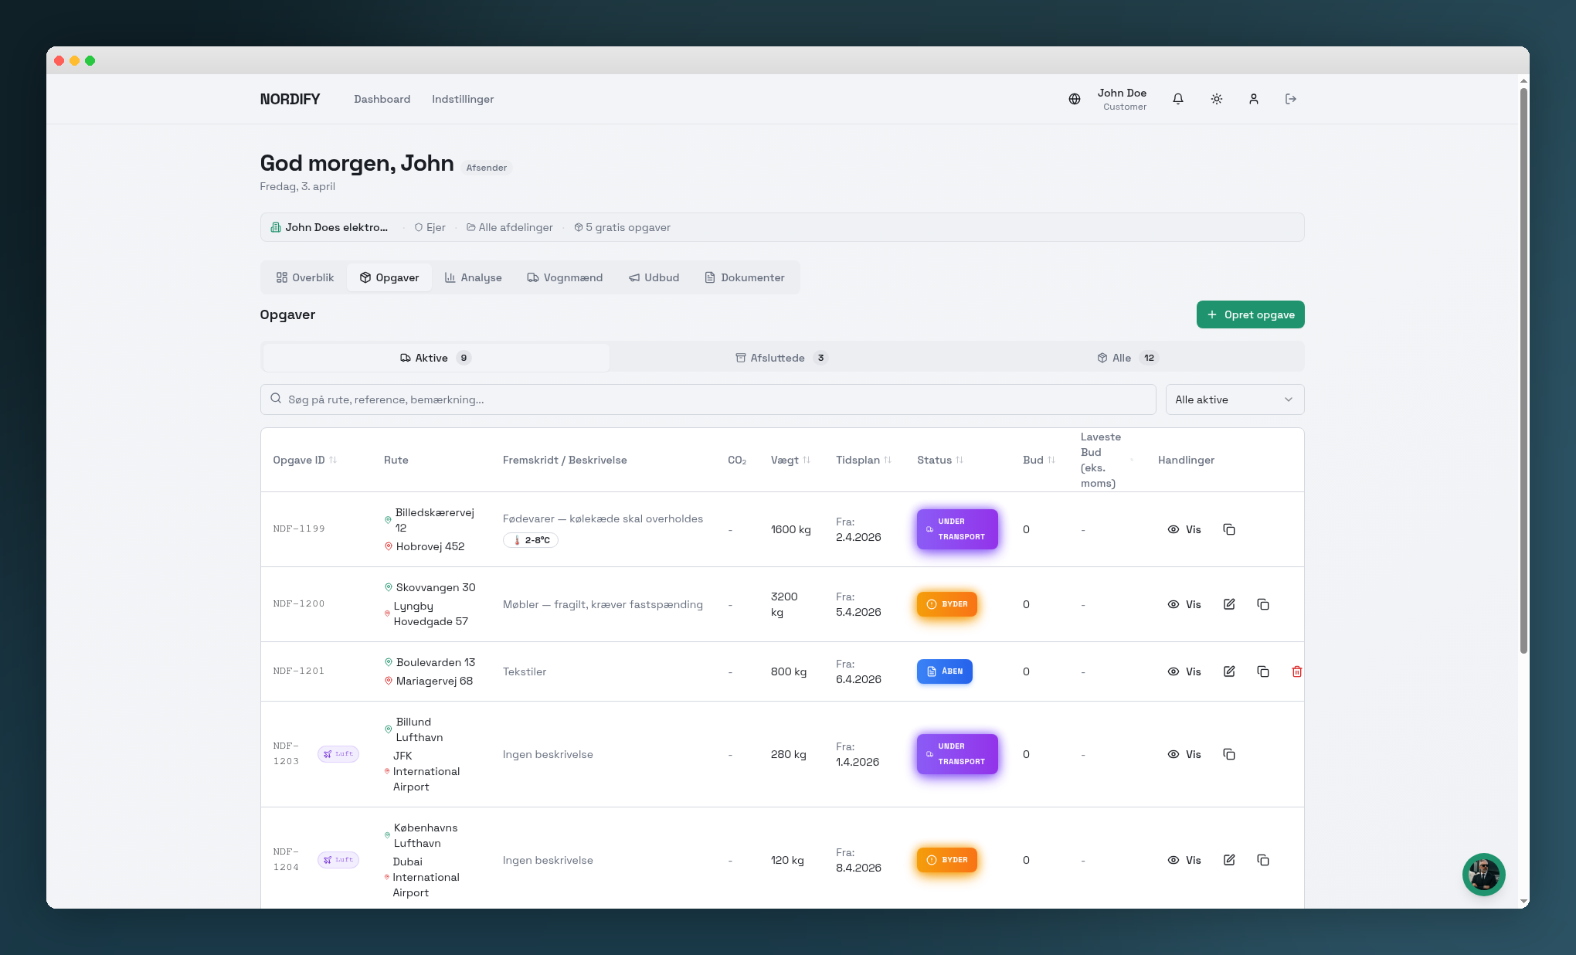Viewport: 1576px width, 955px height.
Task: Click the page vertical scrollbar
Action: tap(1523, 371)
